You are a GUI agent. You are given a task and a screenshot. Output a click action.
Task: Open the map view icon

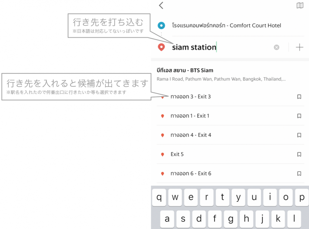(300, 5)
